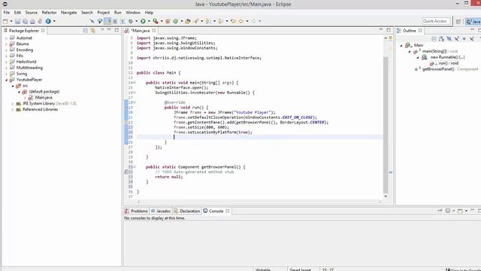Minimize the editor area with its icon
481x271 pixels.
381,30
